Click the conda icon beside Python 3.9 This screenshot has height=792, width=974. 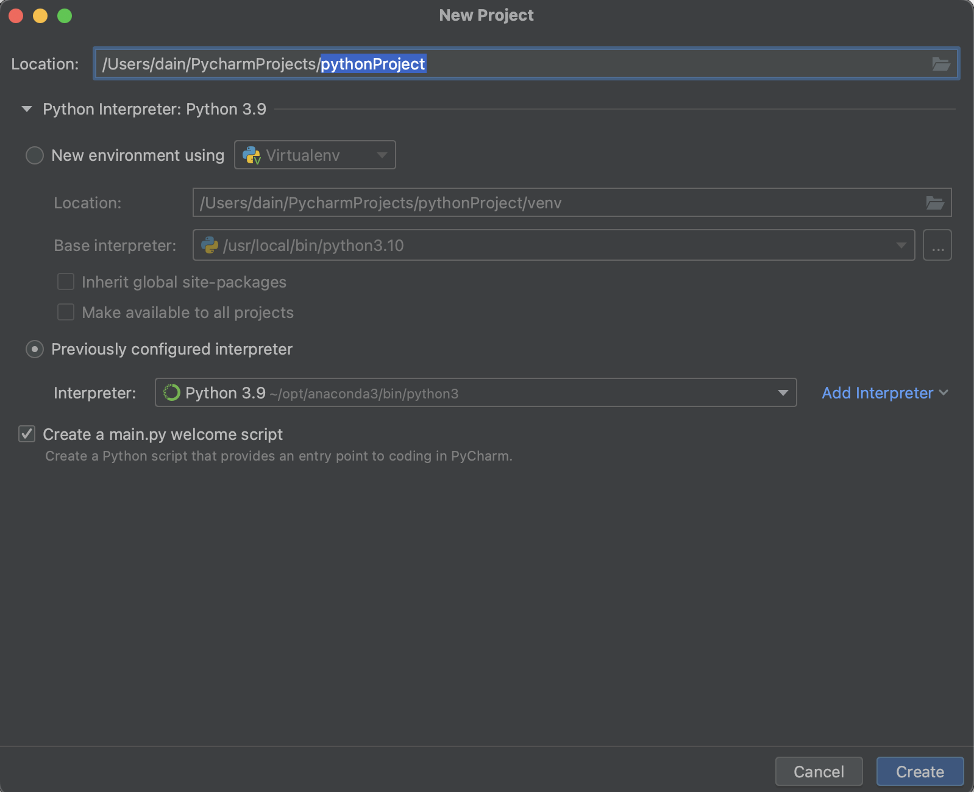pos(172,393)
